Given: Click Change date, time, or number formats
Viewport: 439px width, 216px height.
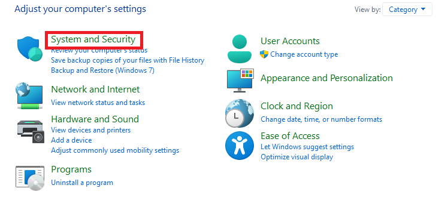Looking at the screenshot, I should (322, 119).
